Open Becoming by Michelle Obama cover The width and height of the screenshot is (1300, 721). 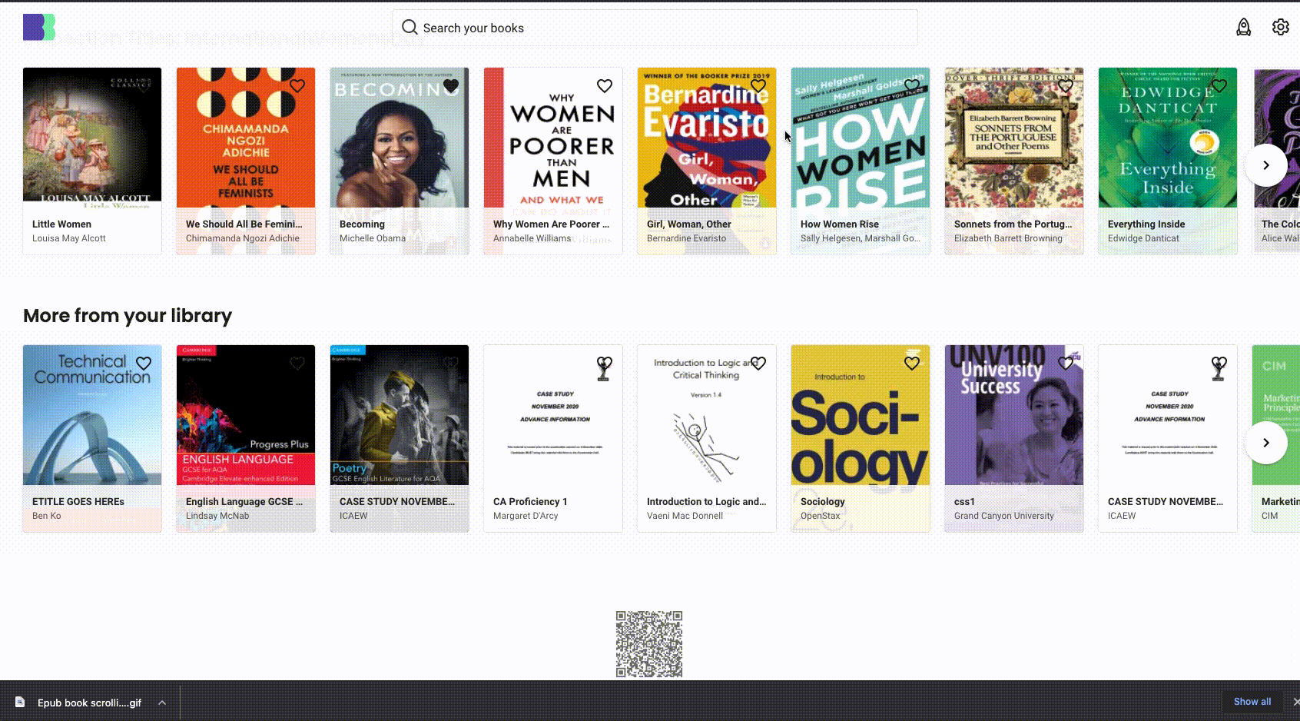point(400,138)
